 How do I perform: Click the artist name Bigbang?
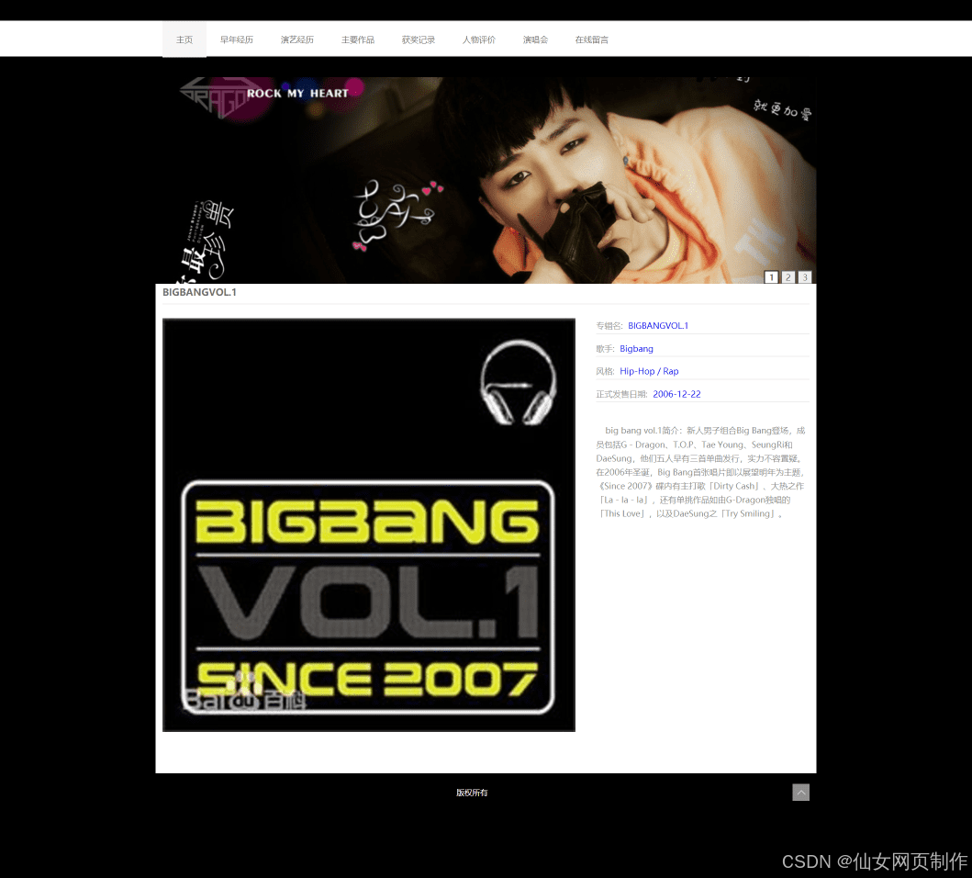[x=636, y=349]
